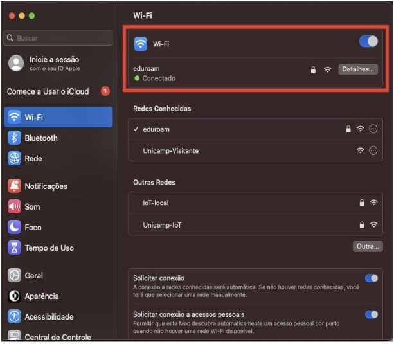Click the magnifying glass search icon
394x344 pixels.
pyautogui.click(x=10, y=38)
